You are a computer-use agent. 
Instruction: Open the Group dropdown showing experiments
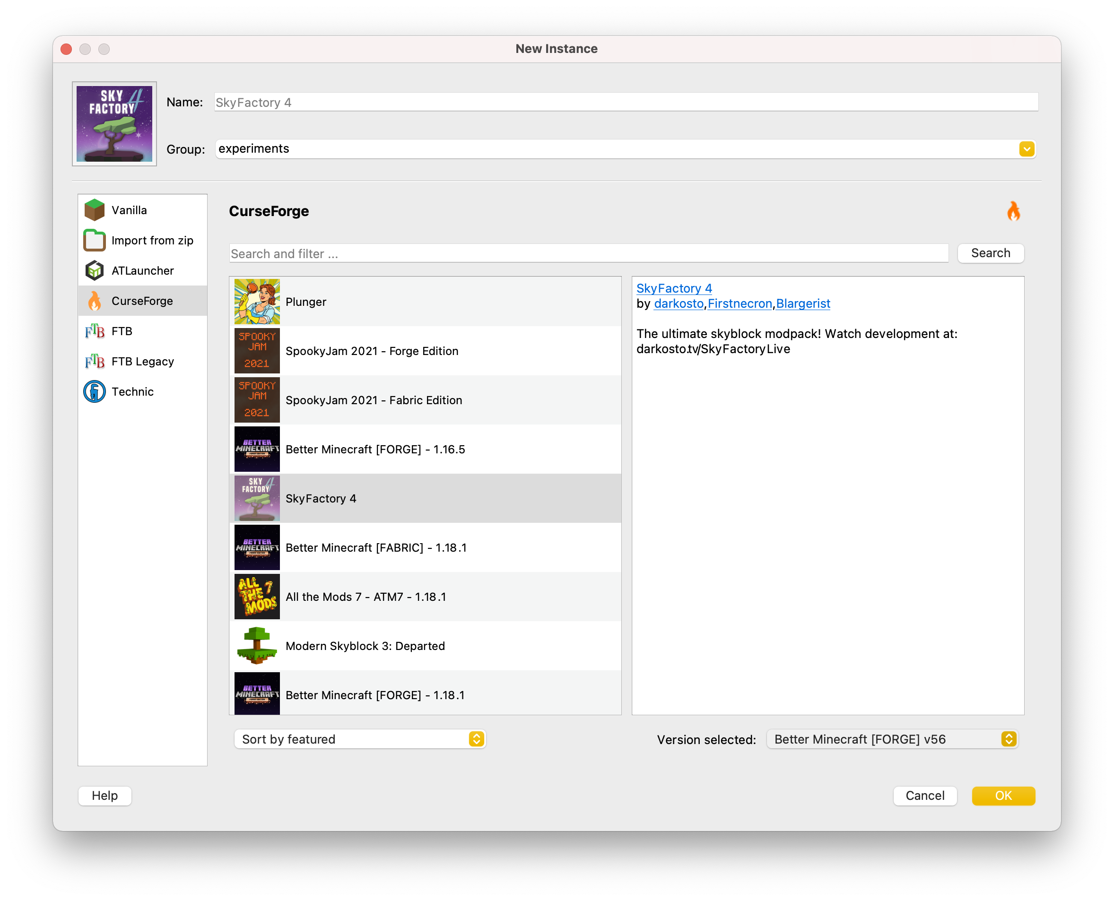(1025, 149)
